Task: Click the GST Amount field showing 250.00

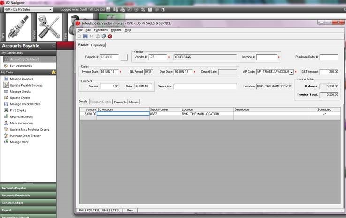Action: (x=329, y=72)
